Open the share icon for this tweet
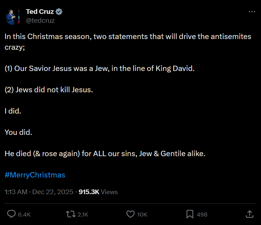Image resolution: width=261 pixels, height=225 pixels. click(250, 214)
